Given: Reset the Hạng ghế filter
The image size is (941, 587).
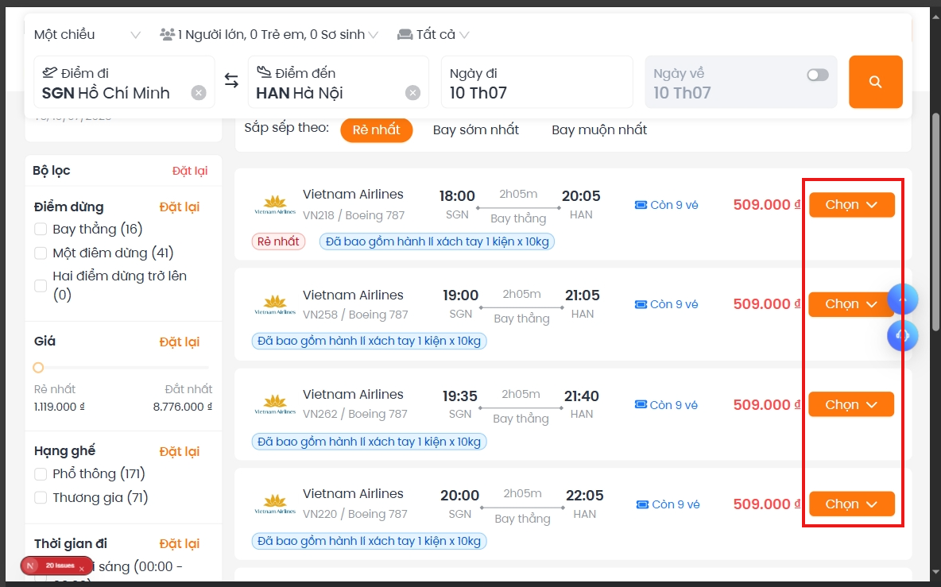Looking at the screenshot, I should point(180,451).
